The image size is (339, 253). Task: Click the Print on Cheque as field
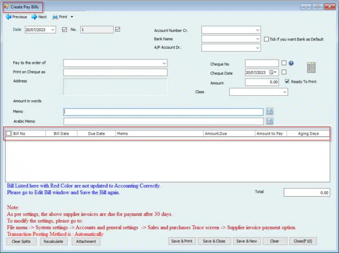pyautogui.click(x=115, y=73)
